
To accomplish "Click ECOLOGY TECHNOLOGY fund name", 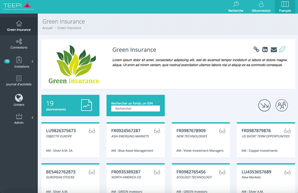I will (x=194, y=177).
